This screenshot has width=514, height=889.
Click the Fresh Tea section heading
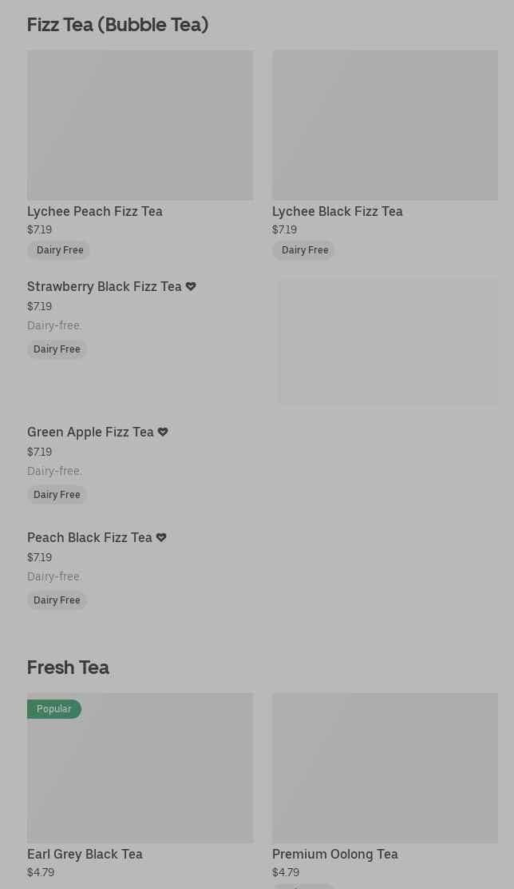pos(68,668)
